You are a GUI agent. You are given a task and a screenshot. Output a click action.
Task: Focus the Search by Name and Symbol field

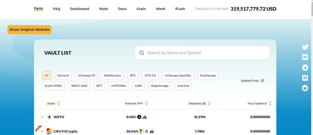pos(202,53)
